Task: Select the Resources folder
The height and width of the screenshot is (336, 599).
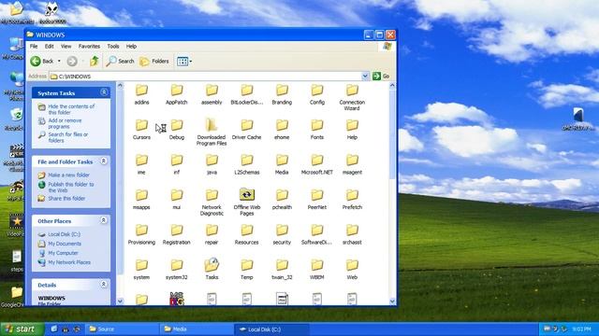Action: tap(247, 234)
